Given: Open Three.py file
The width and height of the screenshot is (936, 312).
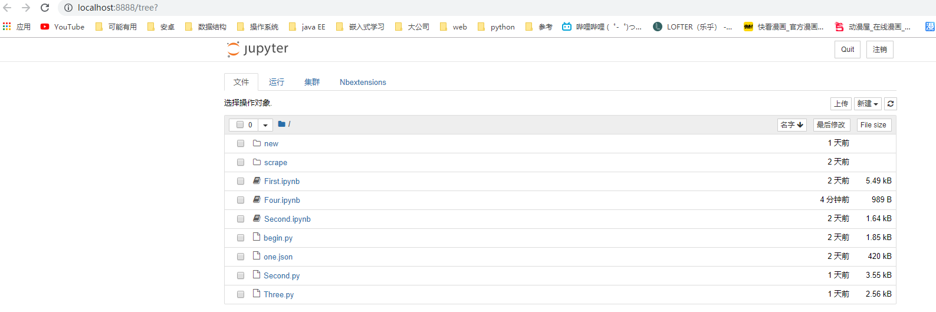Looking at the screenshot, I should click(278, 294).
